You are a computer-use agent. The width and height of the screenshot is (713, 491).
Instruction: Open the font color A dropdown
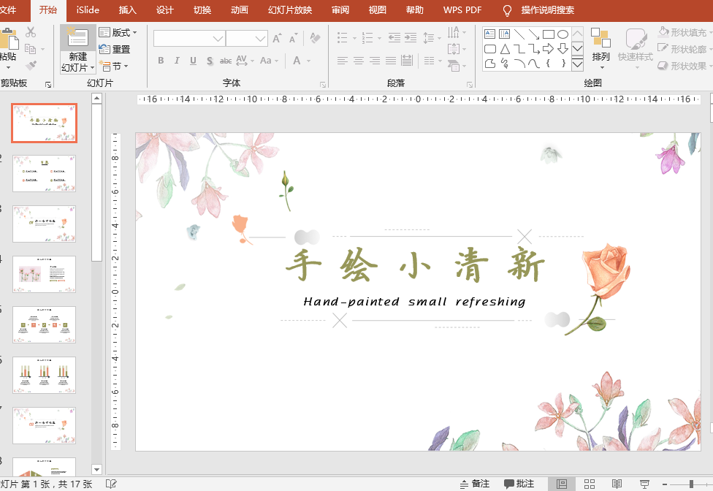coord(309,61)
